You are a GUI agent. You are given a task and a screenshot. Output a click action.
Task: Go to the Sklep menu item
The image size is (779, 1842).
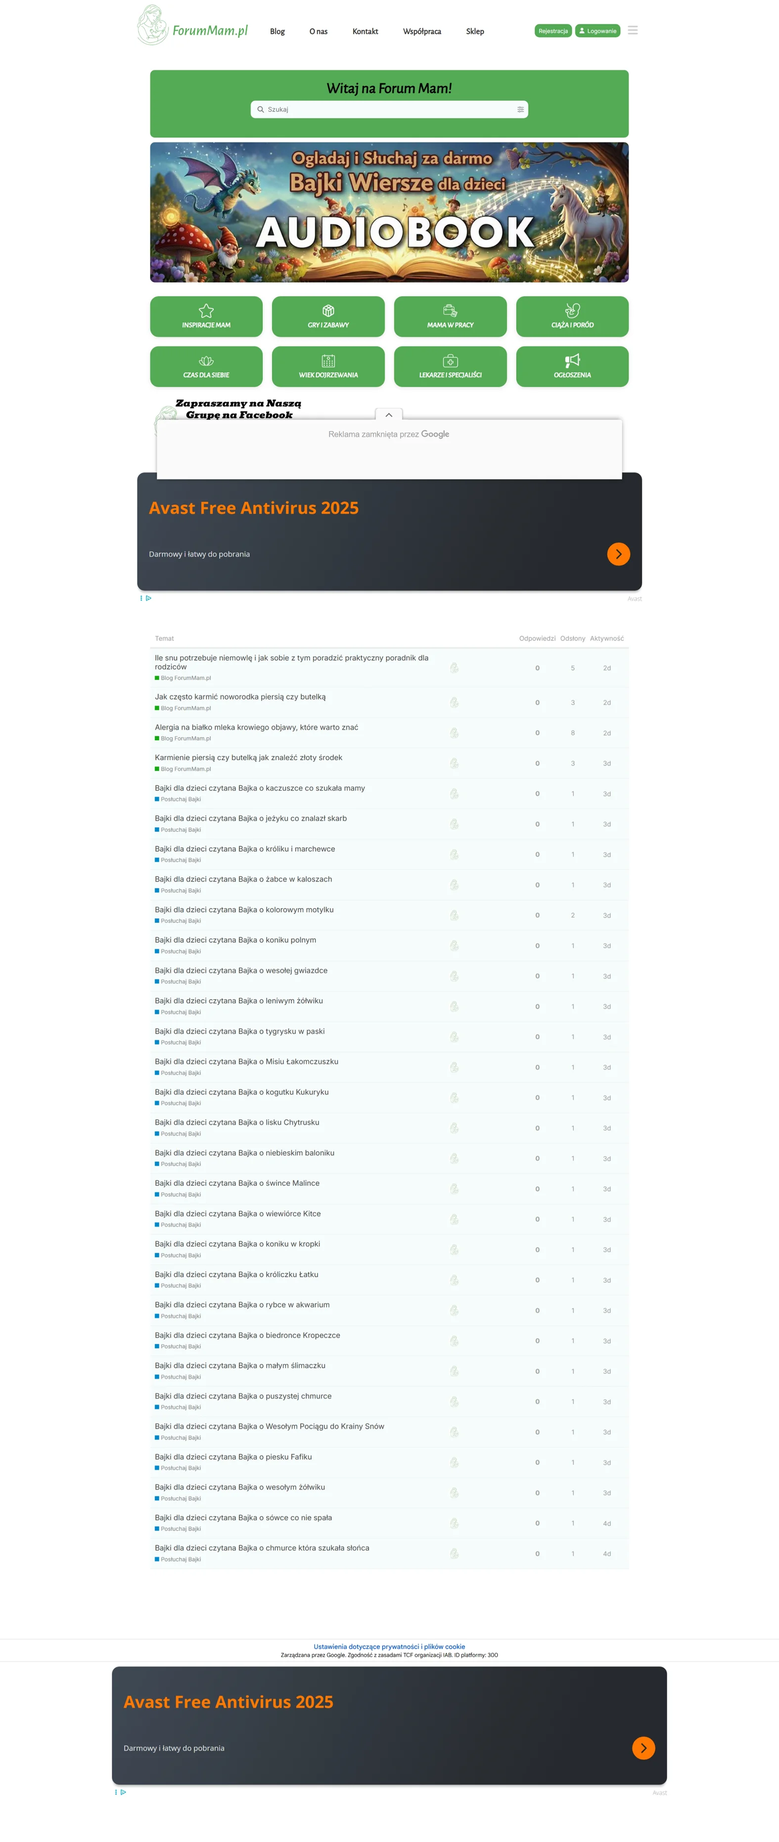pos(474,32)
